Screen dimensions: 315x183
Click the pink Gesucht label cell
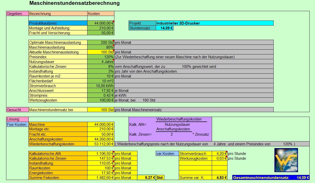pyautogui.click(x=17, y=110)
